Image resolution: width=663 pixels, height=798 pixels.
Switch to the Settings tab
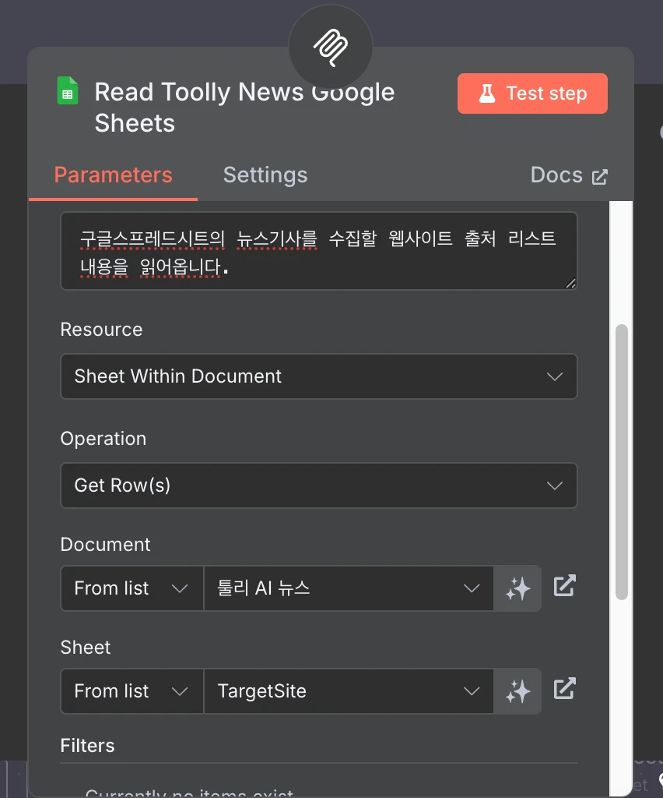click(x=265, y=175)
